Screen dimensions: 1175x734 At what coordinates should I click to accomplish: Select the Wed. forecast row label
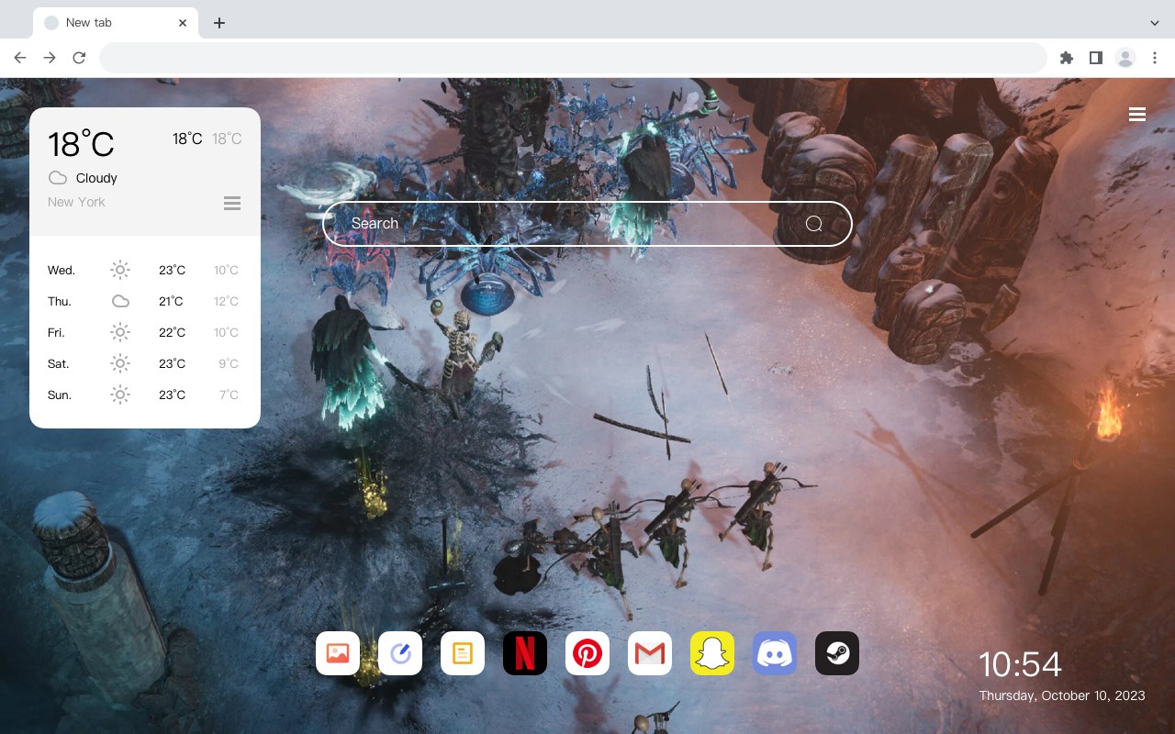(x=62, y=270)
